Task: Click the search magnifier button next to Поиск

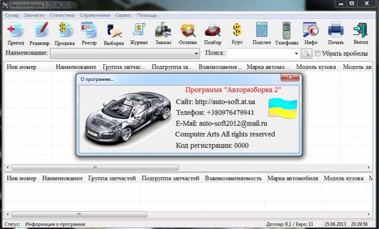Action: [306, 54]
